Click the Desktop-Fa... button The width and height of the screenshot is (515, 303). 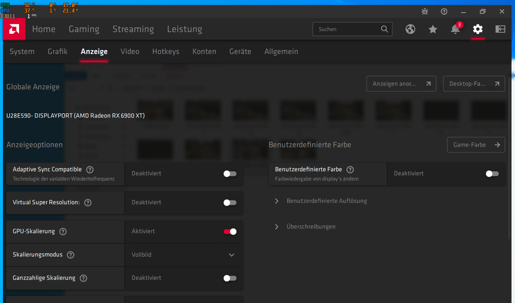click(474, 84)
